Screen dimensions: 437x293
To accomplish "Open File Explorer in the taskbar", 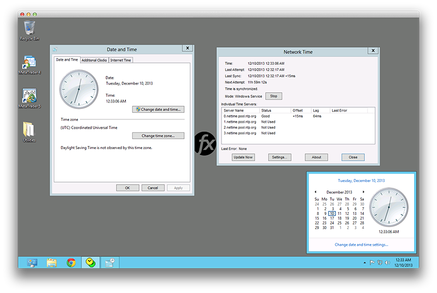I will pyautogui.click(x=52, y=262).
